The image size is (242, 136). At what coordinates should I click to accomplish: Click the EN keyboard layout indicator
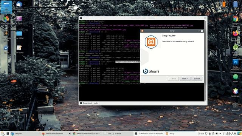(x=203, y=133)
